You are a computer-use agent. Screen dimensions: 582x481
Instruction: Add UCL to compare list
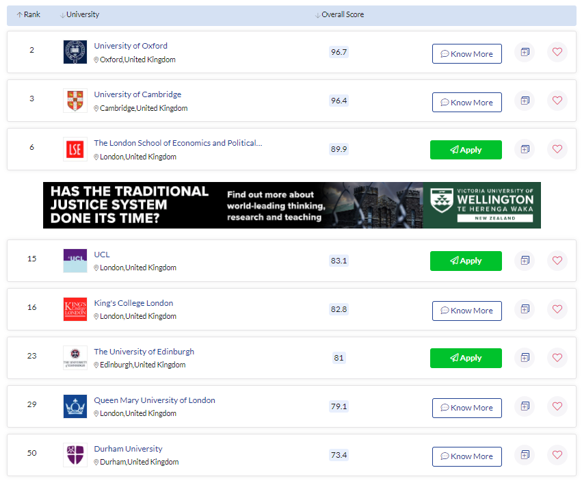525,261
